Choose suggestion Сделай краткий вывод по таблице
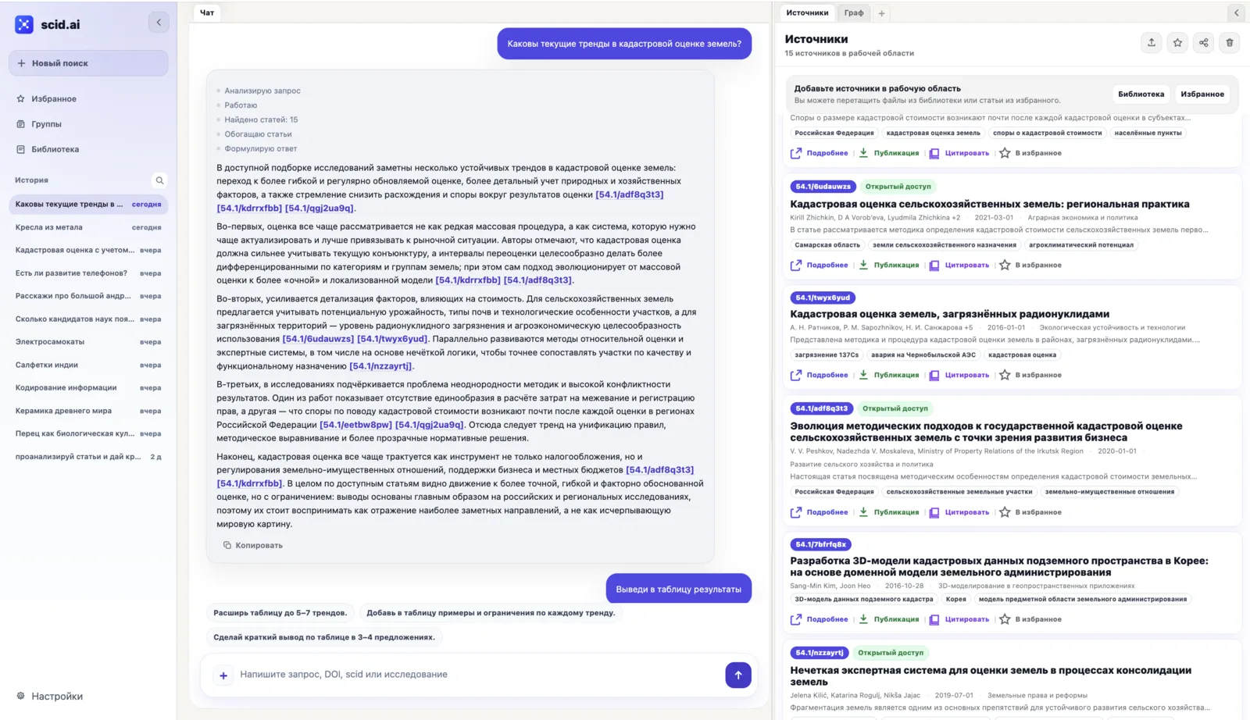This screenshot has height=720, width=1250. (x=324, y=637)
